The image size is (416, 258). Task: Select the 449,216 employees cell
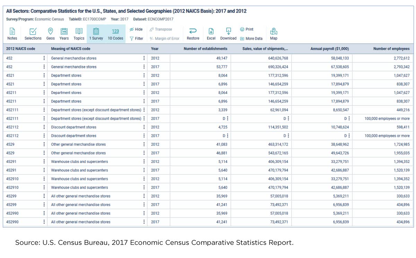click(x=383, y=110)
